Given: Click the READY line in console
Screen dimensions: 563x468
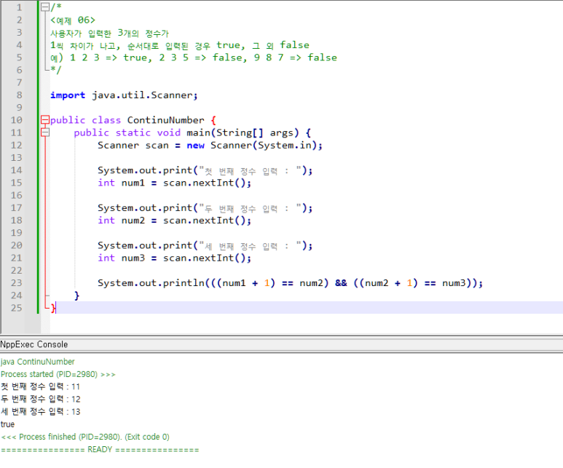Looking at the screenshot, I should pyautogui.click(x=100, y=449).
